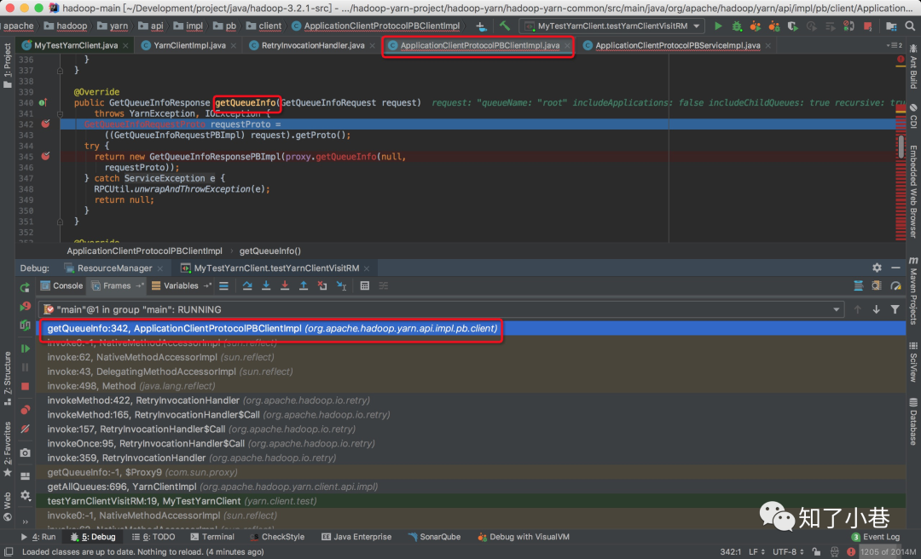Click Step Into debugger icon
The height and width of the screenshot is (559, 921).
point(266,286)
